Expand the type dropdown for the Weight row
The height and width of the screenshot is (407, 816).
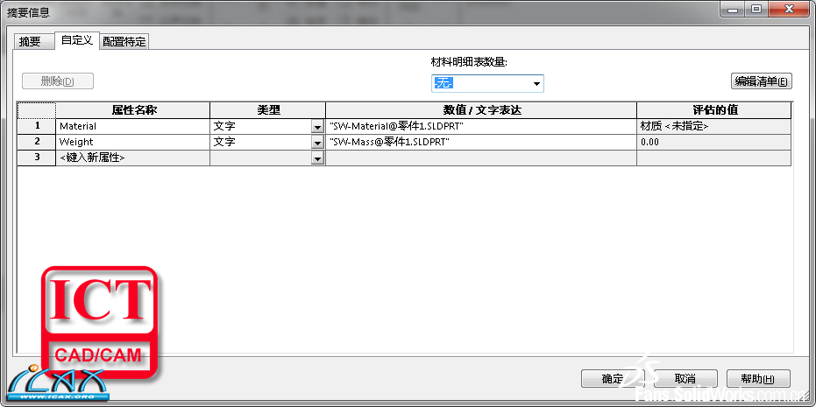[x=317, y=143]
